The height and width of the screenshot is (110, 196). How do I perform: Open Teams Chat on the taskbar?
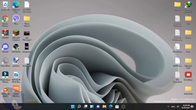[x=98, y=107]
